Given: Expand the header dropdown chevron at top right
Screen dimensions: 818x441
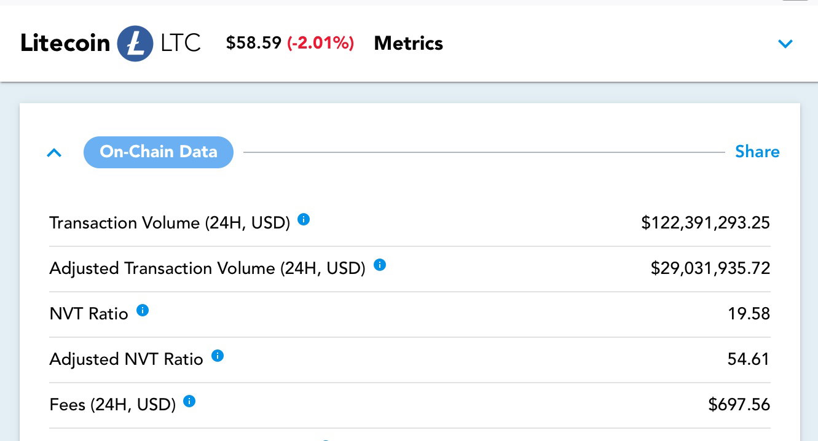Looking at the screenshot, I should (785, 44).
